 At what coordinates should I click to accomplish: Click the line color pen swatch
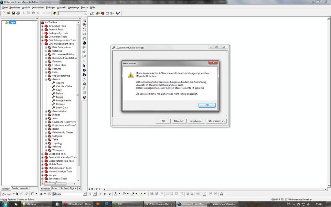tap(133, 194)
